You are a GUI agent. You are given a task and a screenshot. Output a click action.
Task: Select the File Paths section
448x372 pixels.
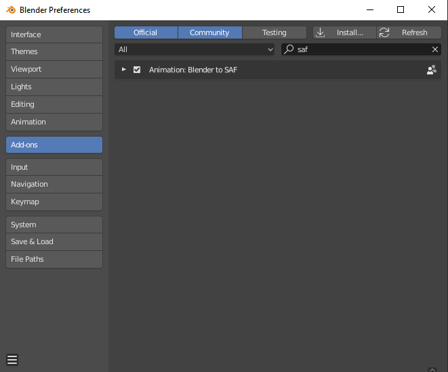tap(54, 260)
